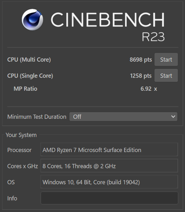The image size is (185, 212).
Task: Select the Cores x GHz value field
Action: point(109,166)
